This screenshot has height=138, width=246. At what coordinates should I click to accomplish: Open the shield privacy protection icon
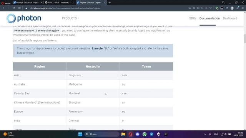202,8
